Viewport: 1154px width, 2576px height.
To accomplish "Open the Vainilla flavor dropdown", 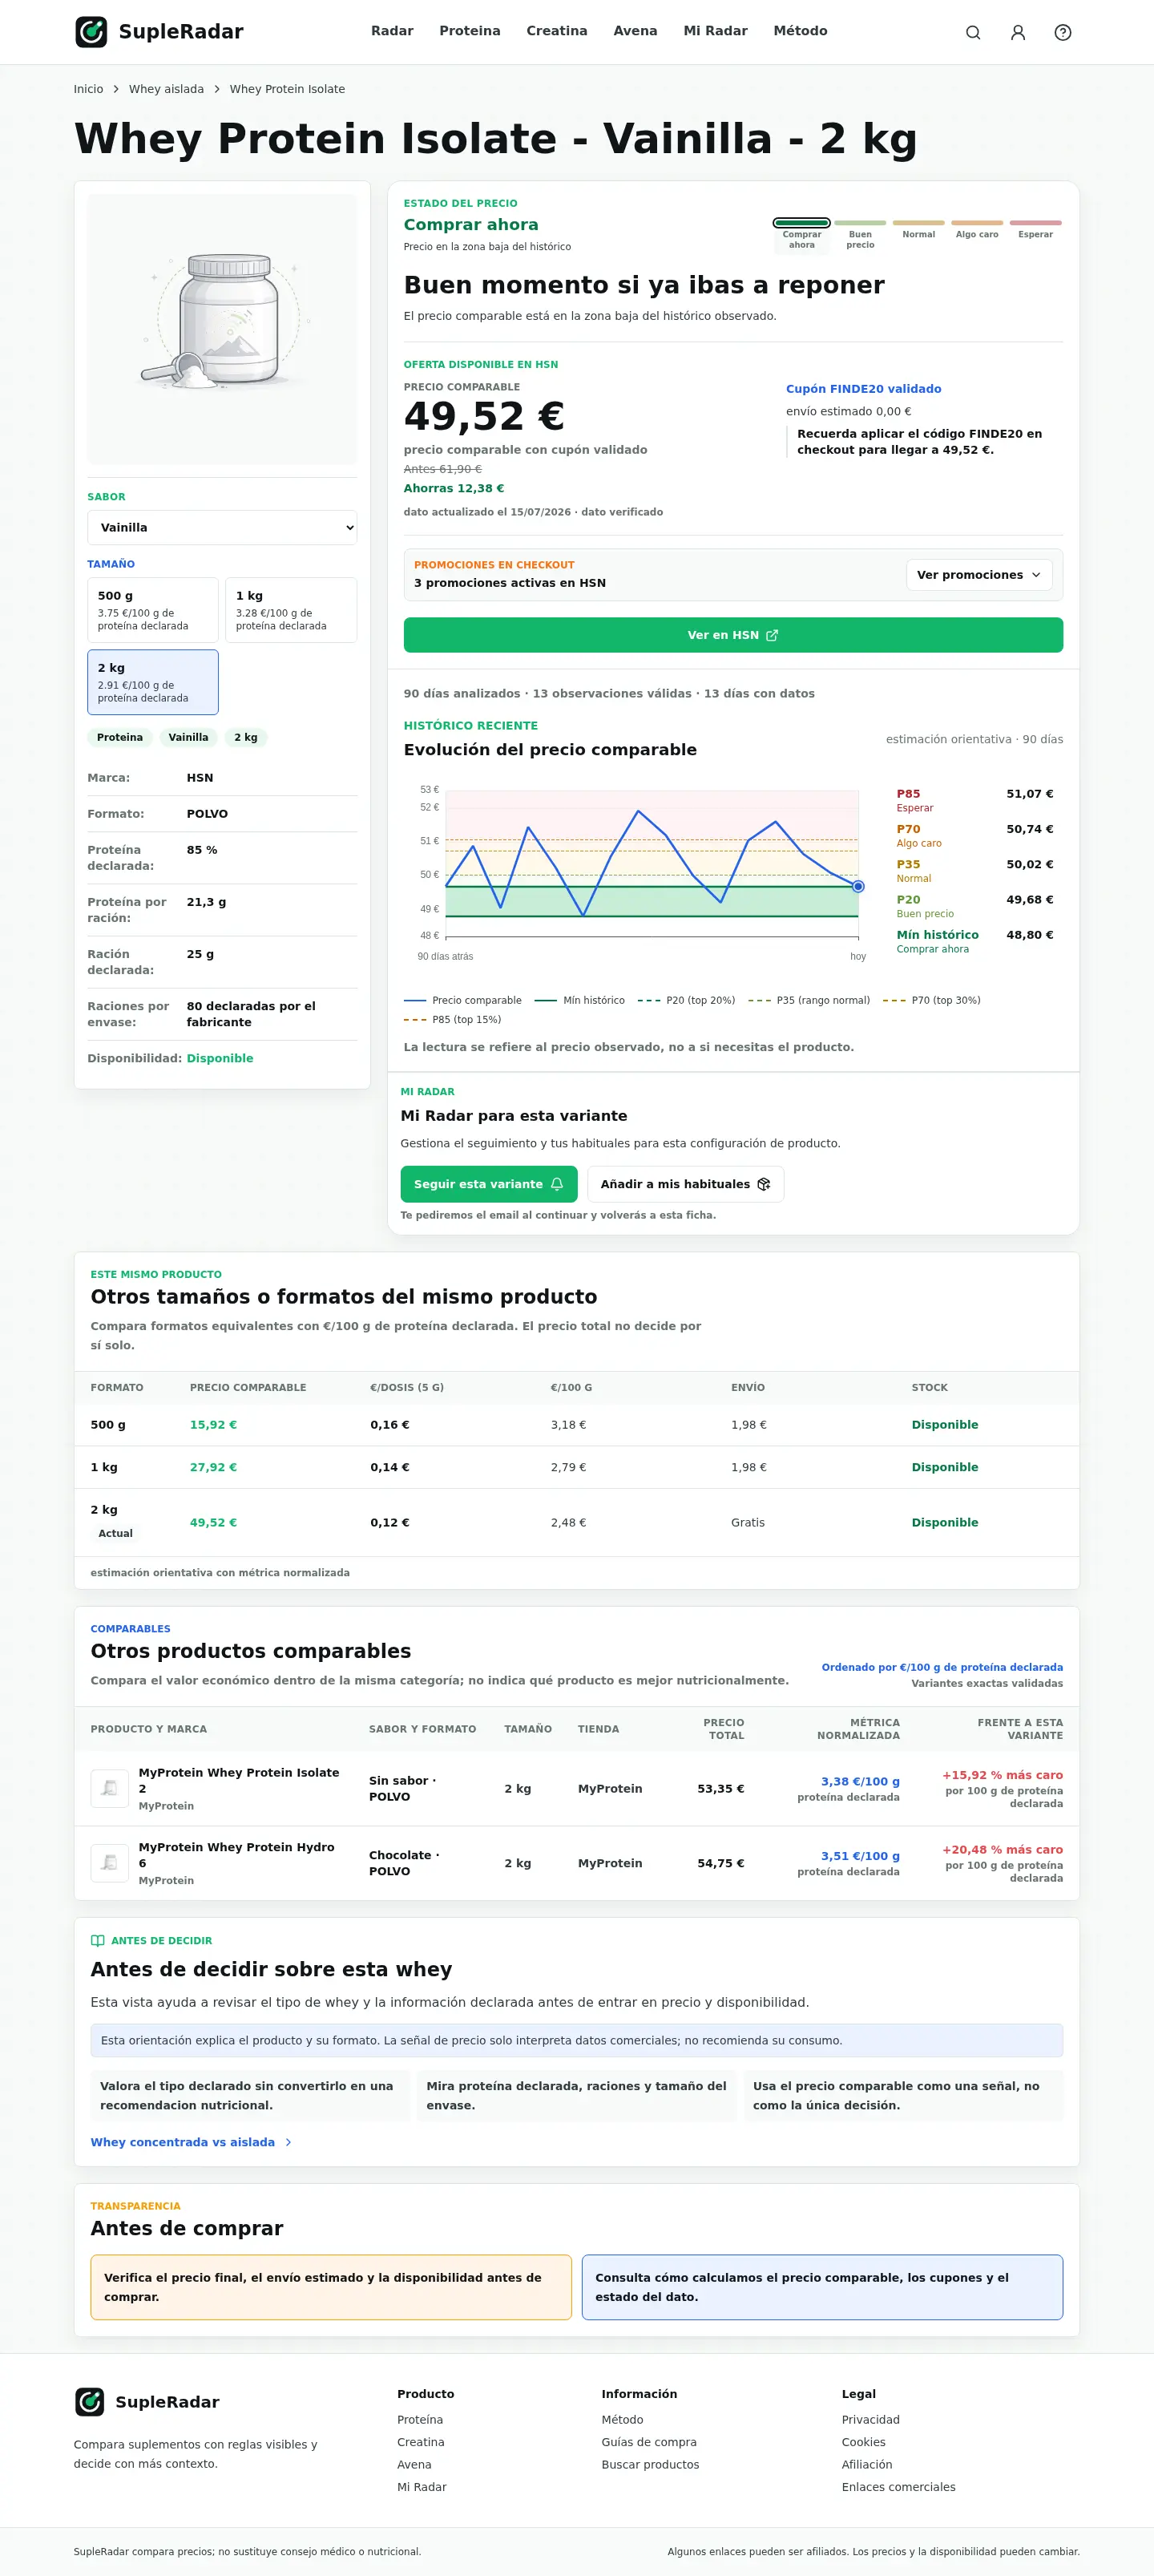I will tap(222, 527).
